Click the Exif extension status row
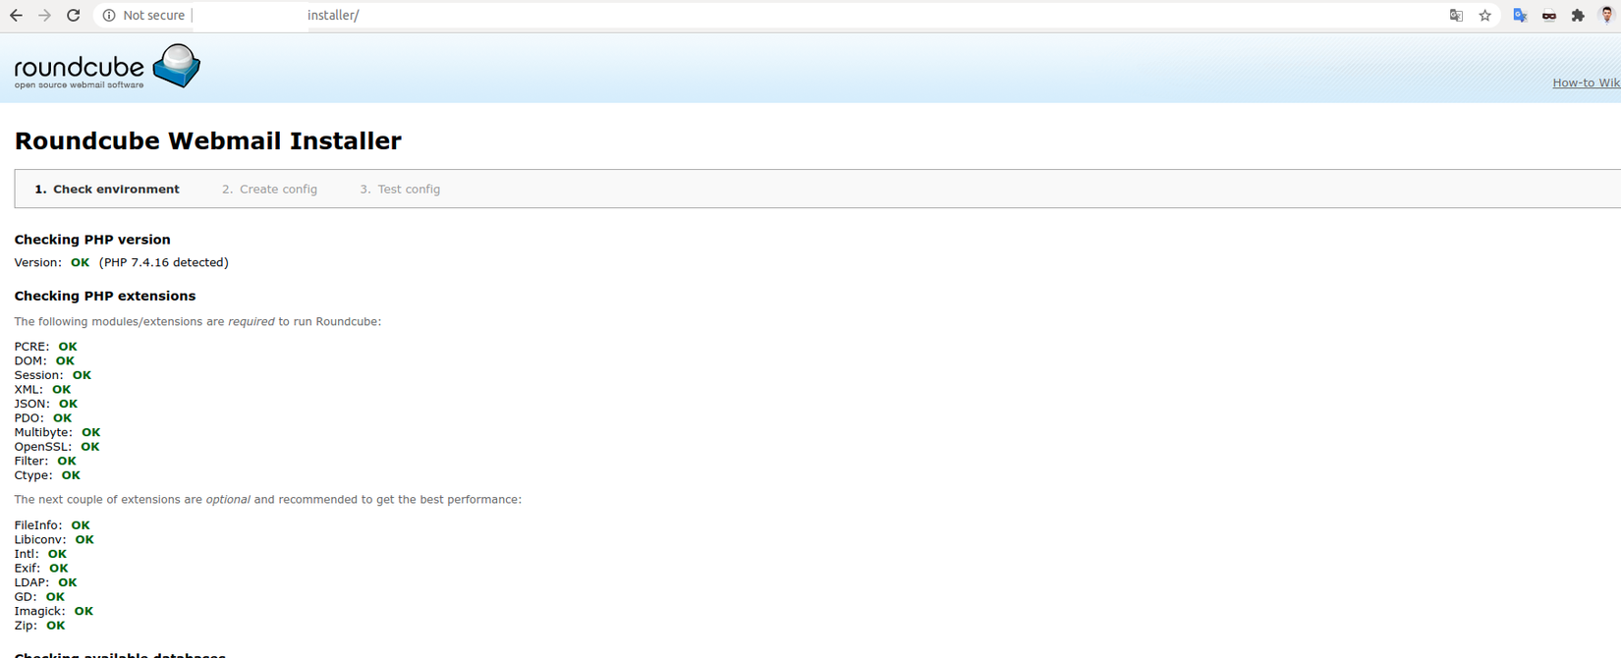Viewport: 1621px width, 658px height. (x=41, y=568)
